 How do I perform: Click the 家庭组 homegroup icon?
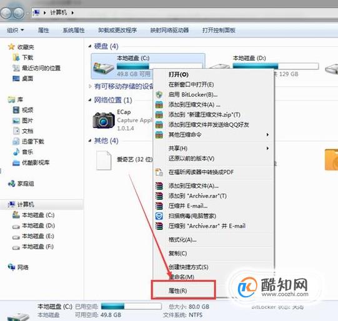[x=11, y=184]
